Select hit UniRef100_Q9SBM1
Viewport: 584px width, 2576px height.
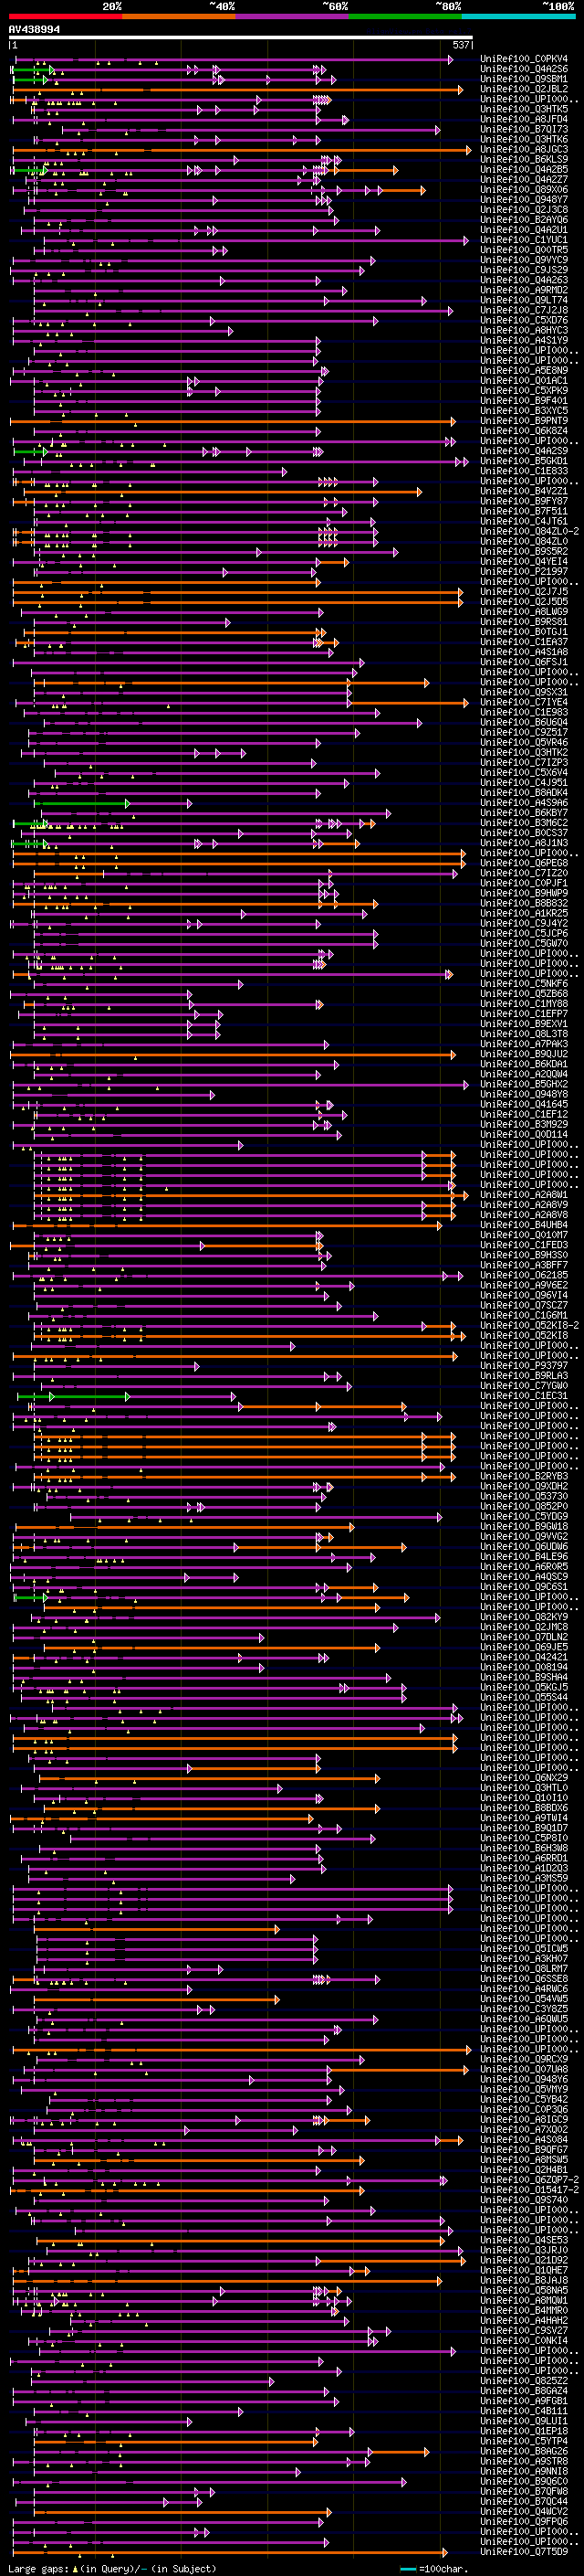[524, 79]
